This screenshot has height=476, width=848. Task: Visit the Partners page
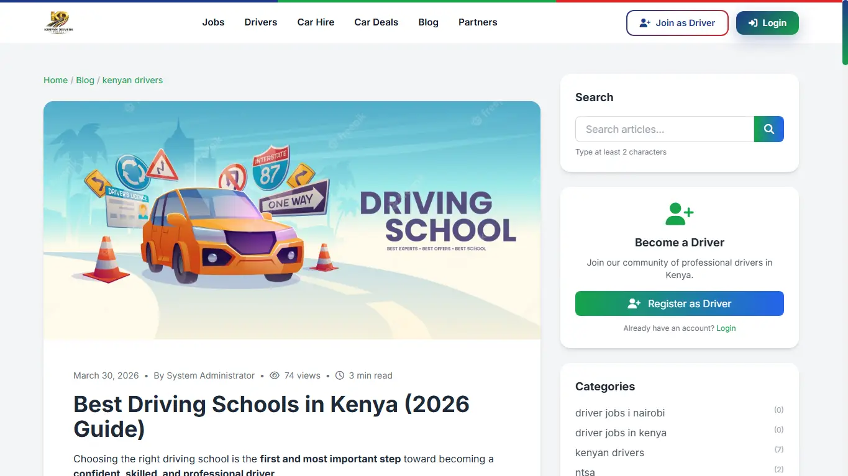click(478, 22)
